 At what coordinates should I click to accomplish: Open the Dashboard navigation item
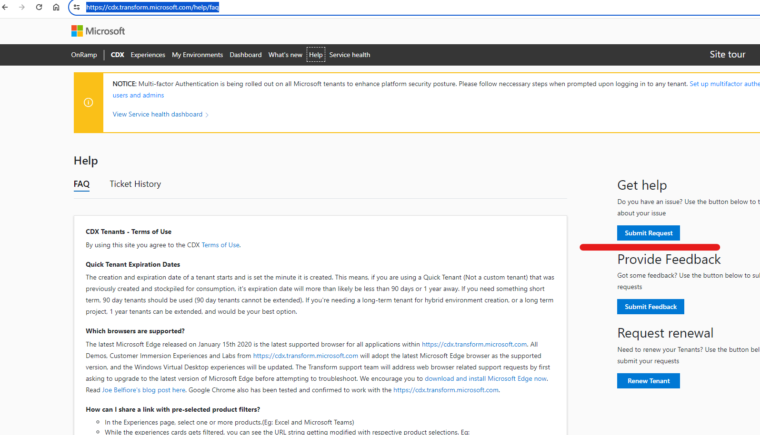tap(246, 55)
